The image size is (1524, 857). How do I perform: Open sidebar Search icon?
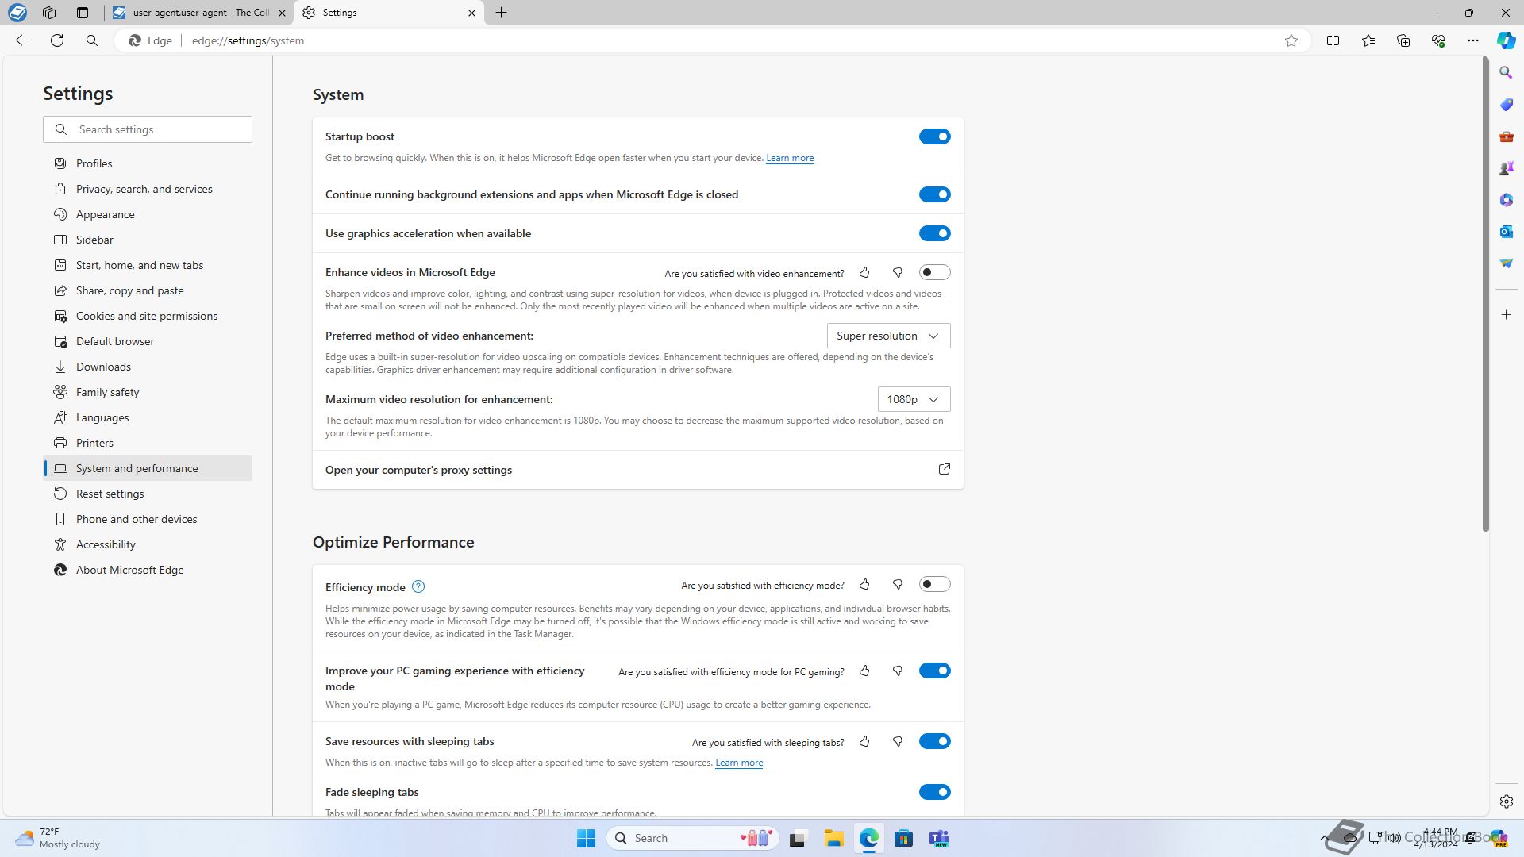(1506, 73)
